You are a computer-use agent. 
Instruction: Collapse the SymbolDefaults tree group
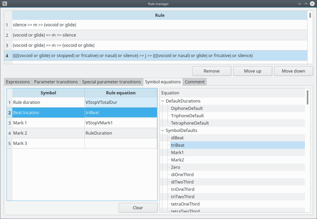(x=163, y=130)
